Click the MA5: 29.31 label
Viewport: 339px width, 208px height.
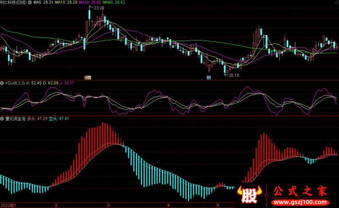pyautogui.click(x=43, y=3)
